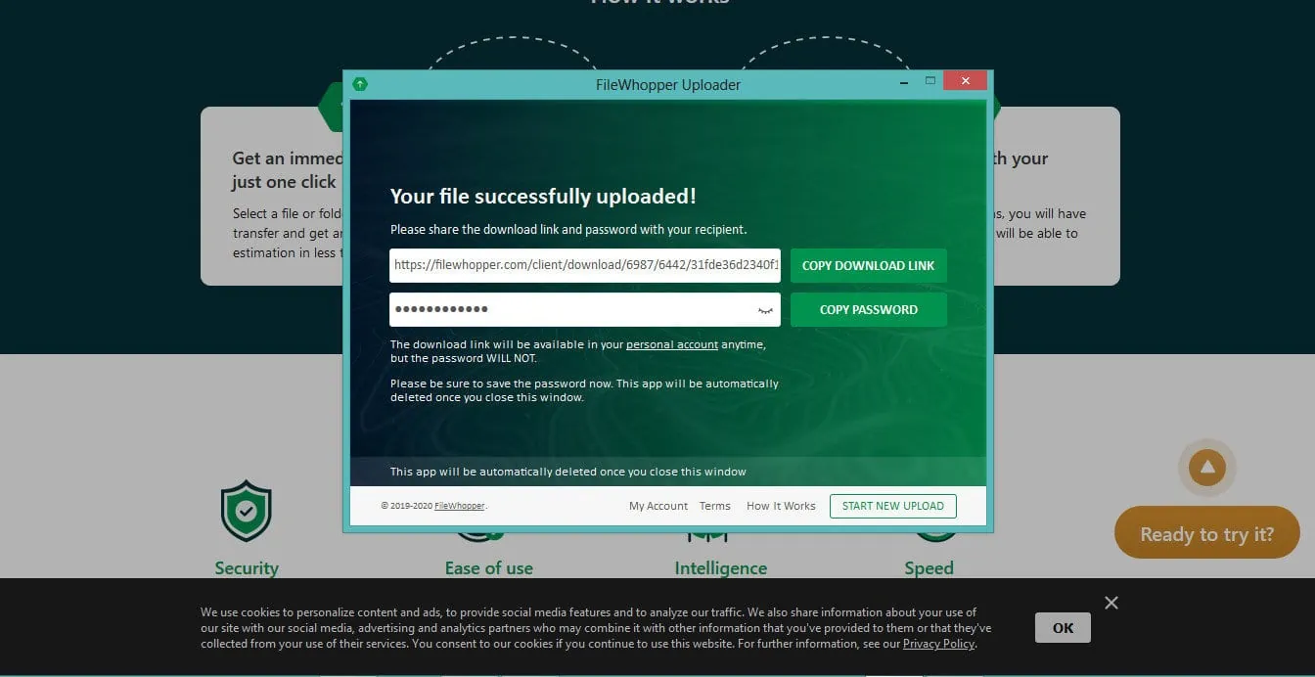The height and width of the screenshot is (677, 1315).
Task: Open the personal account link
Action: pos(672,344)
